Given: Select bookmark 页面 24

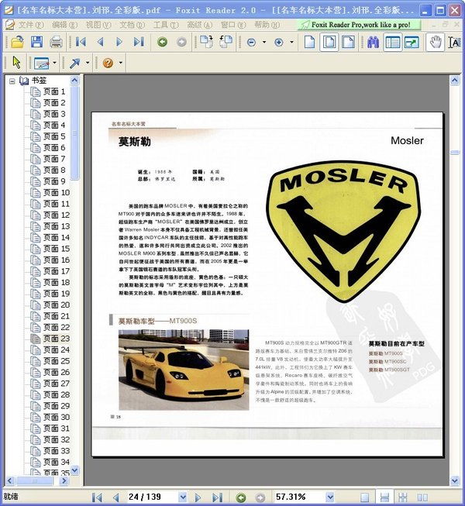Looking at the screenshot, I should point(57,349).
